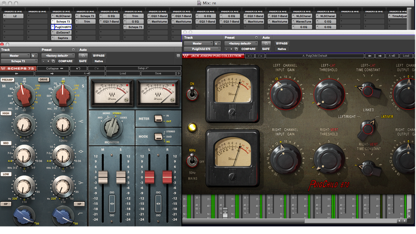Undo in the PuigChild 670 toolbar
The image size is (416, 234).
click(250, 56)
